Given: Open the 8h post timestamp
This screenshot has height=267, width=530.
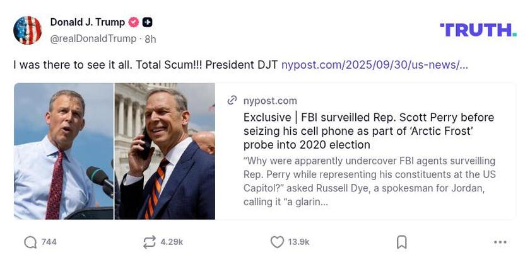Looking at the screenshot, I should (150, 38).
